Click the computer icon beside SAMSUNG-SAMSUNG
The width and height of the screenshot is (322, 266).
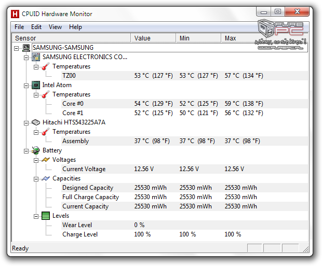(x=26, y=48)
